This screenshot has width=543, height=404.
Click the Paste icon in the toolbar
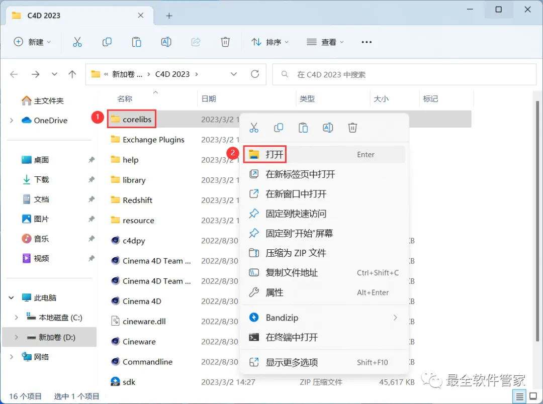136,42
